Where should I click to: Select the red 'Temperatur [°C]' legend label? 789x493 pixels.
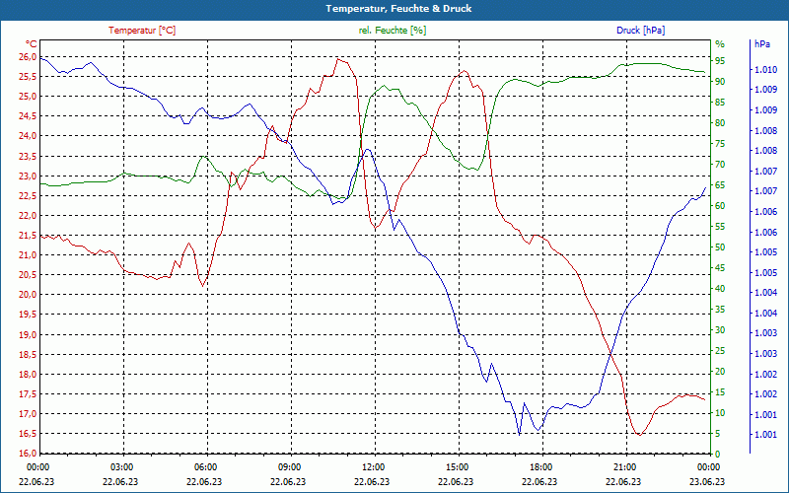point(142,31)
